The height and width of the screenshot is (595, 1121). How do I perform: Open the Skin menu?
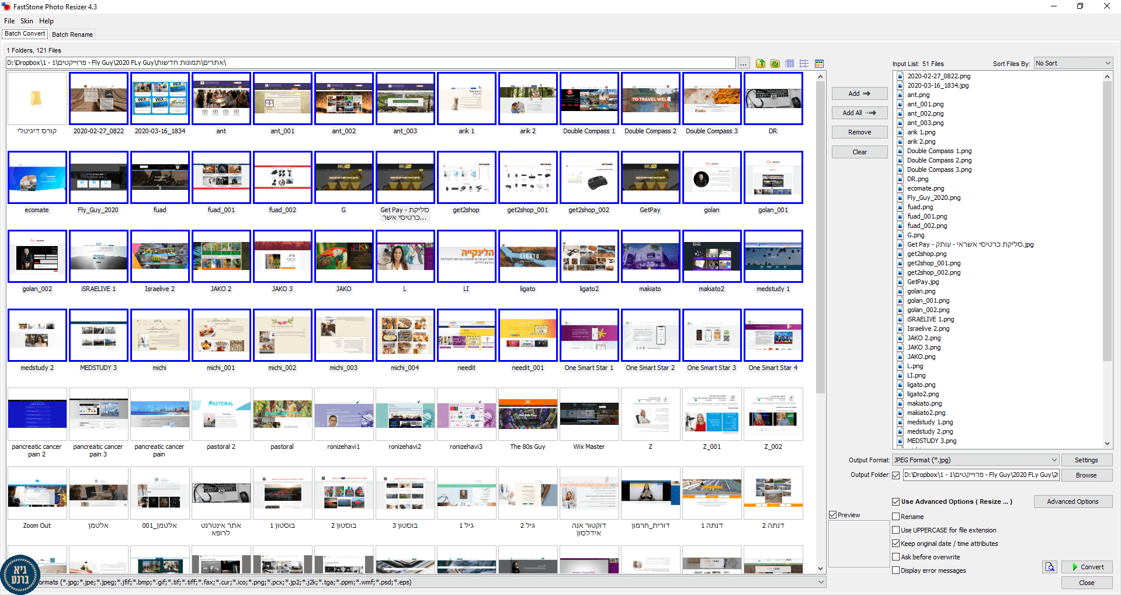(27, 21)
